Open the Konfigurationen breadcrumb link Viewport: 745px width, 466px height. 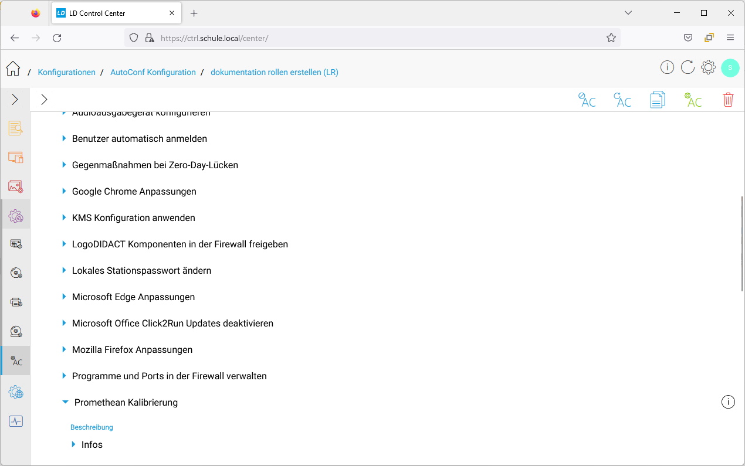[x=66, y=72]
